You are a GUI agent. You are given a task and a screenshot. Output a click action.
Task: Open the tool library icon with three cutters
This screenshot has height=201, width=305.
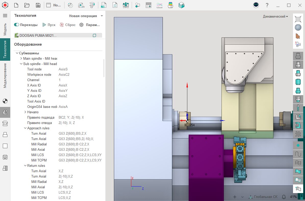click(125, 5)
